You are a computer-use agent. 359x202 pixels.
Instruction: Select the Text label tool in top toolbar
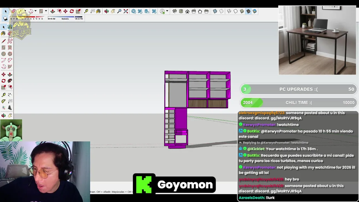[93, 11]
